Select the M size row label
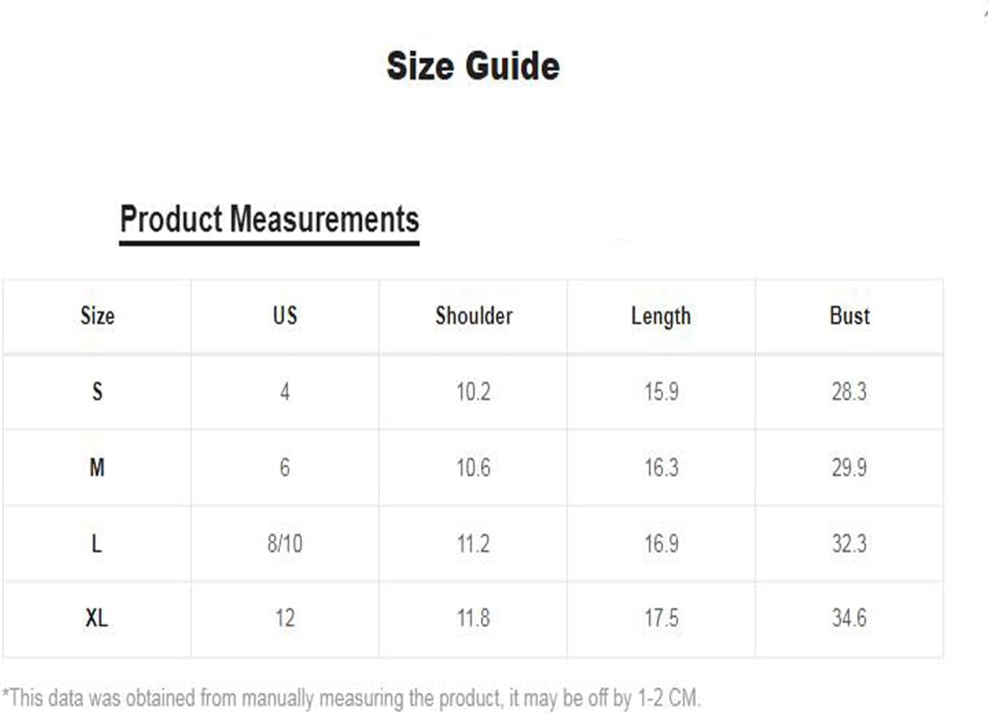The image size is (988, 714). pyautogui.click(x=97, y=468)
